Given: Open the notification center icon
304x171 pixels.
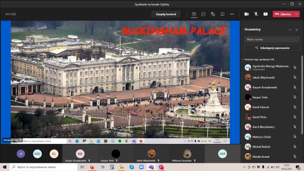Looking at the screenshot, I should coord(298,167).
